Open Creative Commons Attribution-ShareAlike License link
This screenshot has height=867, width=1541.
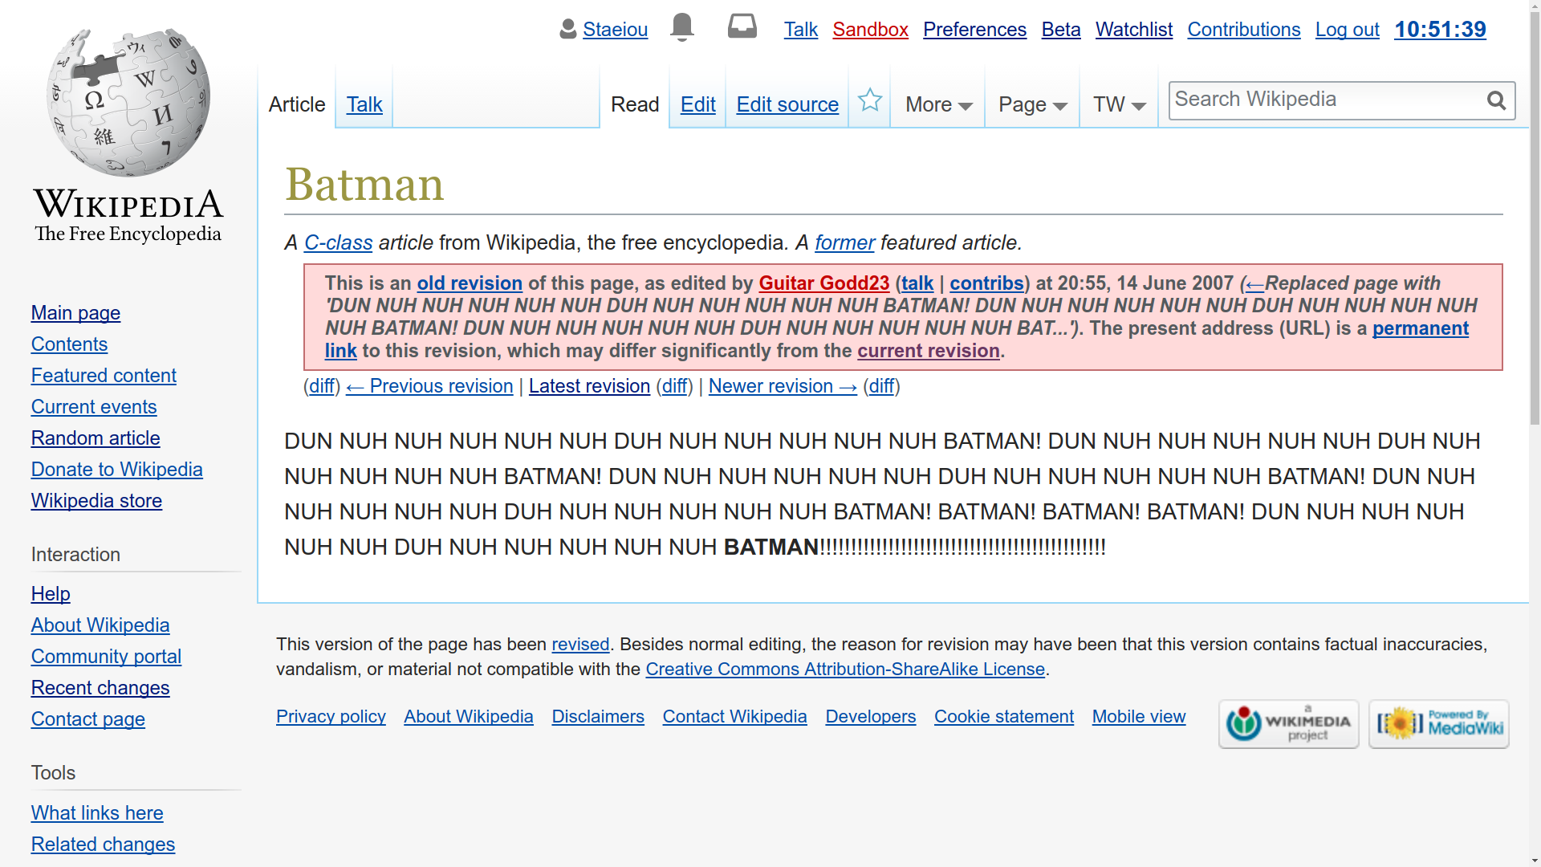pyautogui.click(x=845, y=670)
